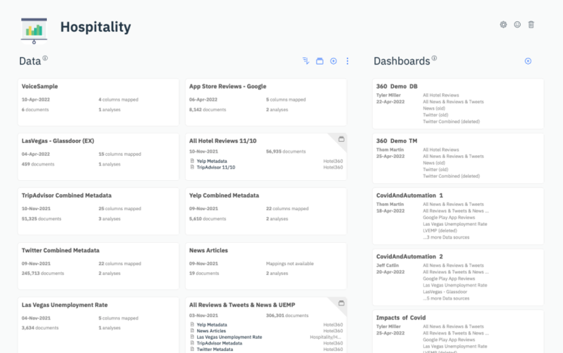Click 'Jeff Catlin' author on CovidAndAutomation 2

(388, 265)
